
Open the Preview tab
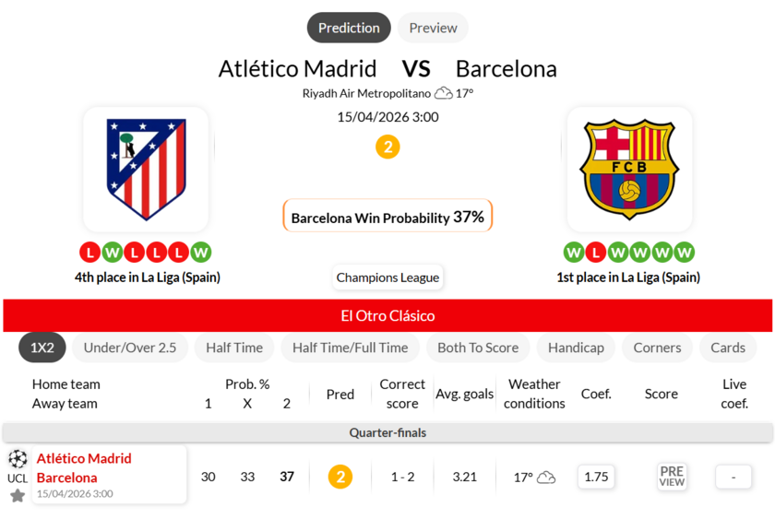coord(433,28)
